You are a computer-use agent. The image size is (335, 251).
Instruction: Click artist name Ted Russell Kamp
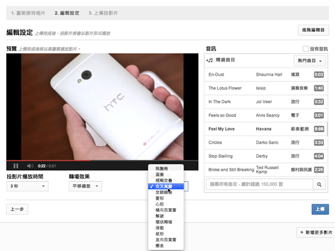(267, 170)
